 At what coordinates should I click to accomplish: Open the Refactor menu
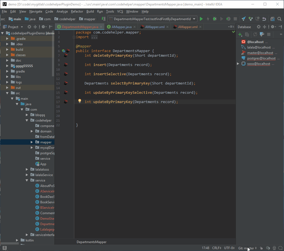[x=77, y=11]
